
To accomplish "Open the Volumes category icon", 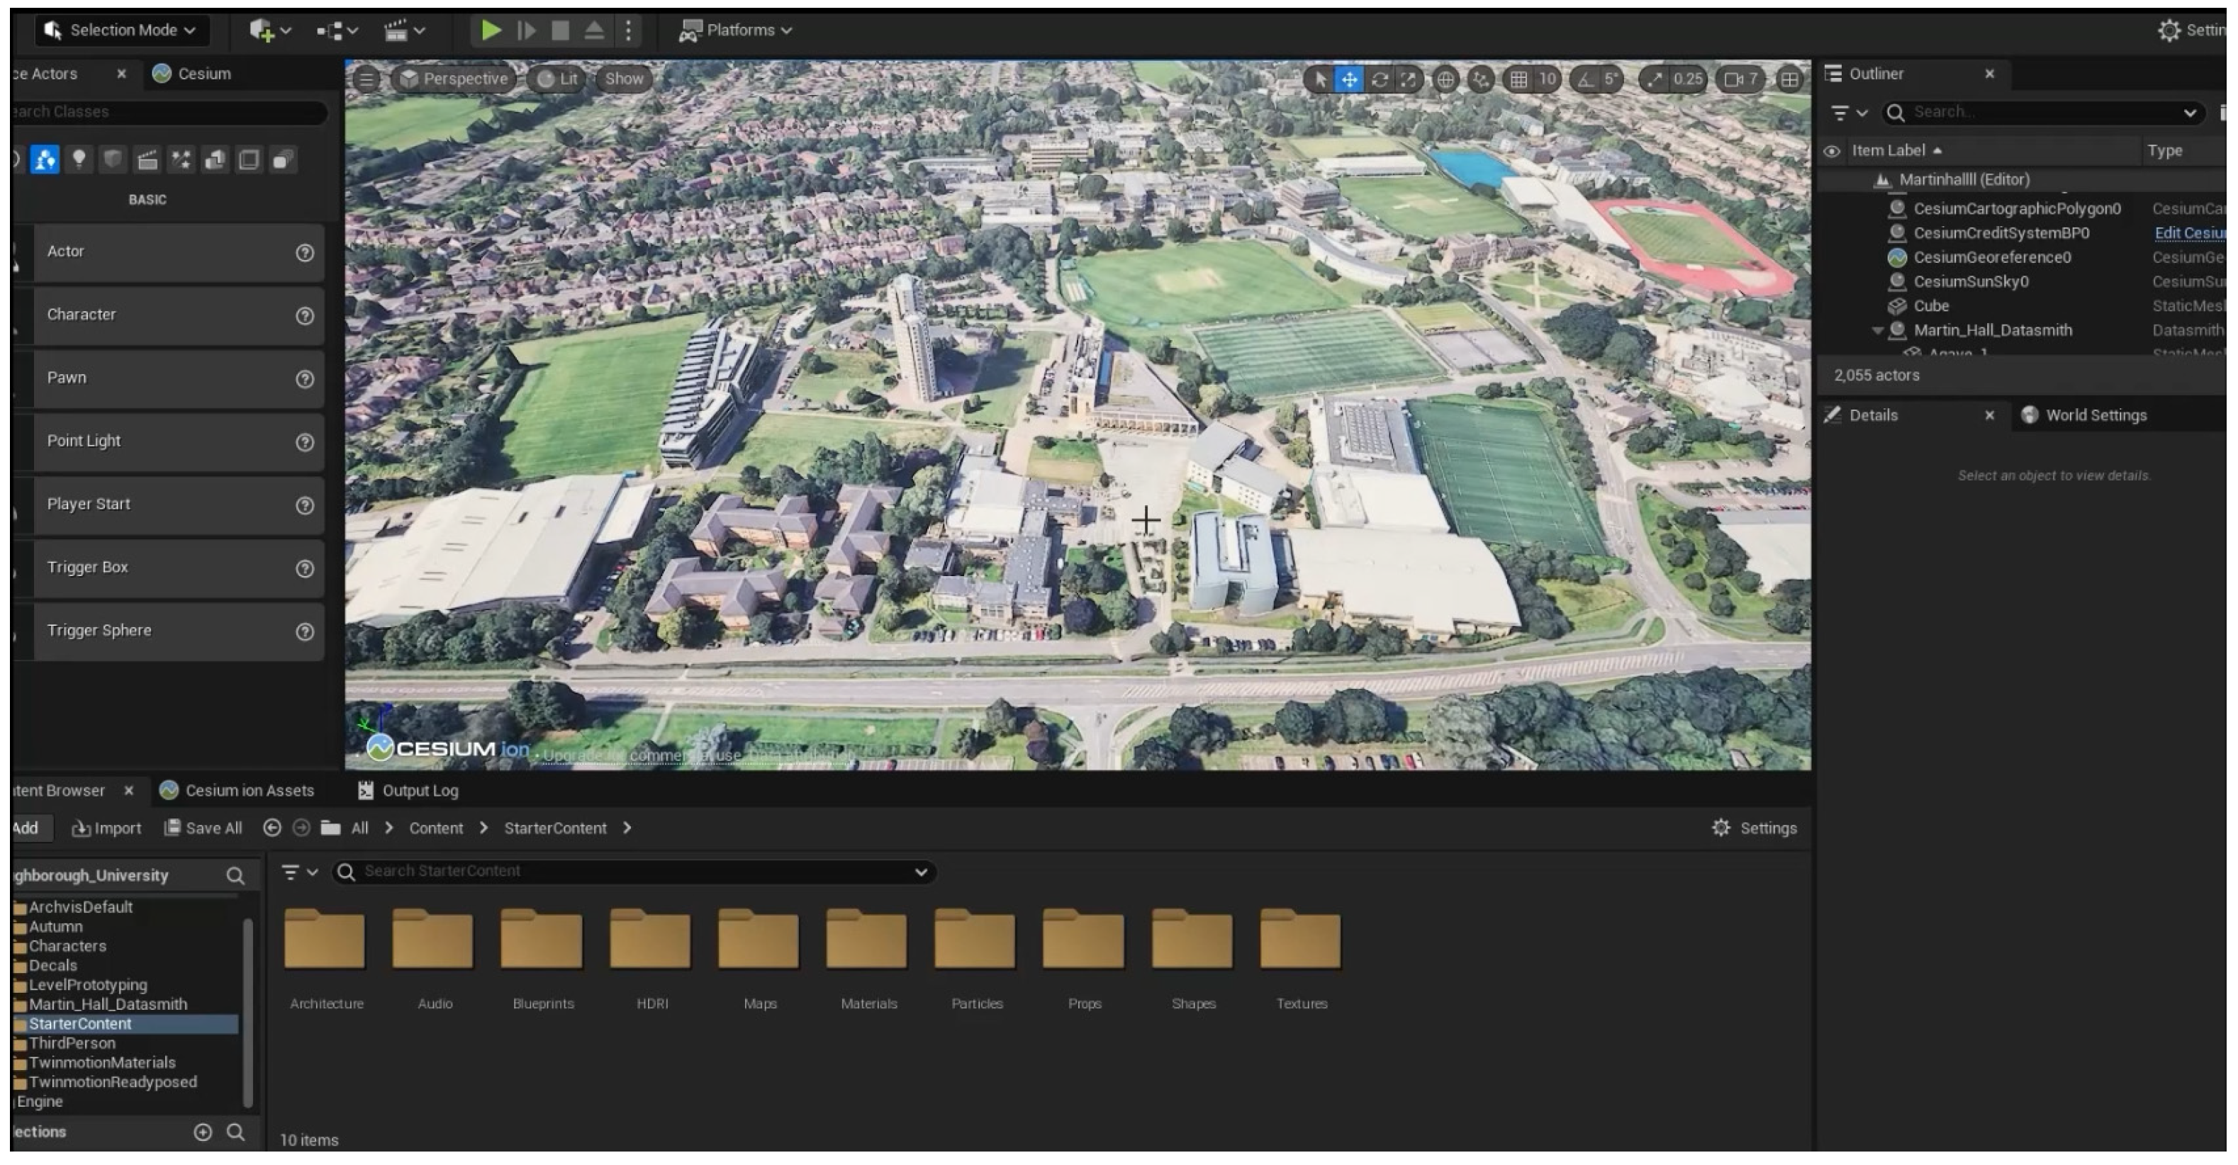I will click(x=250, y=159).
